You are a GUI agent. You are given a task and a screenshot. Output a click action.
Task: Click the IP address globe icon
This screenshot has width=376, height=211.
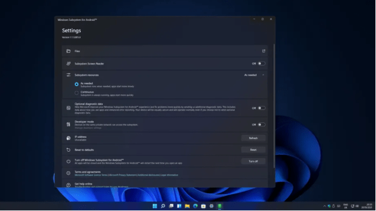point(68,138)
